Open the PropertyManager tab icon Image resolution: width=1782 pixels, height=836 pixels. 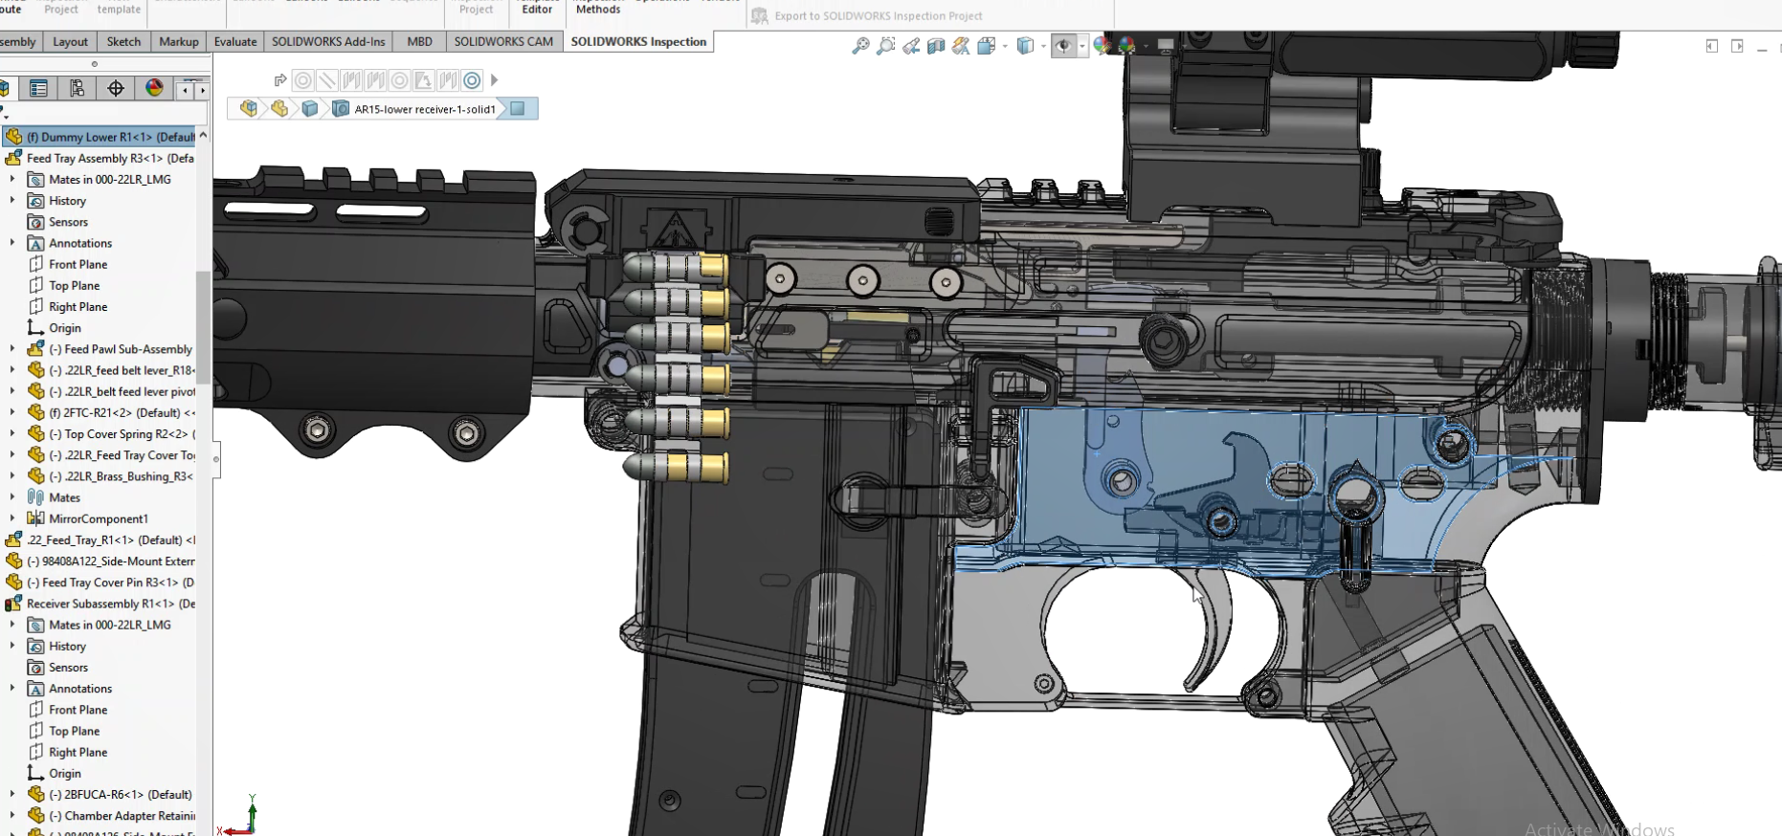point(38,89)
